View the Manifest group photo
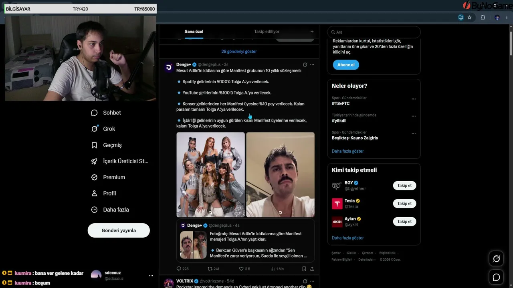The width and height of the screenshot is (513, 288). point(211,175)
